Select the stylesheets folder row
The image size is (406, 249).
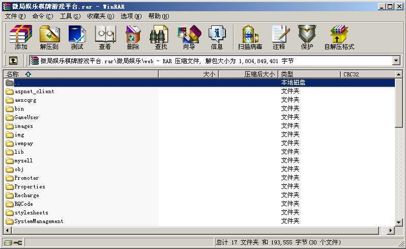tap(199, 213)
